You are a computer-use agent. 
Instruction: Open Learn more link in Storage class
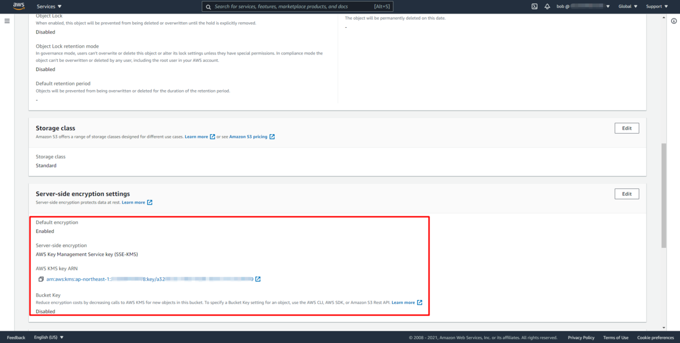(x=196, y=137)
